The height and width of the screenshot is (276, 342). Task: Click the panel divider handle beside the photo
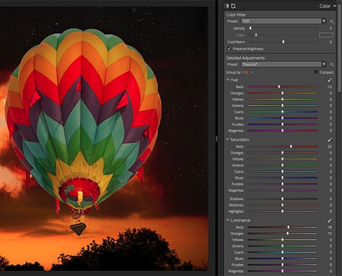tap(216, 139)
